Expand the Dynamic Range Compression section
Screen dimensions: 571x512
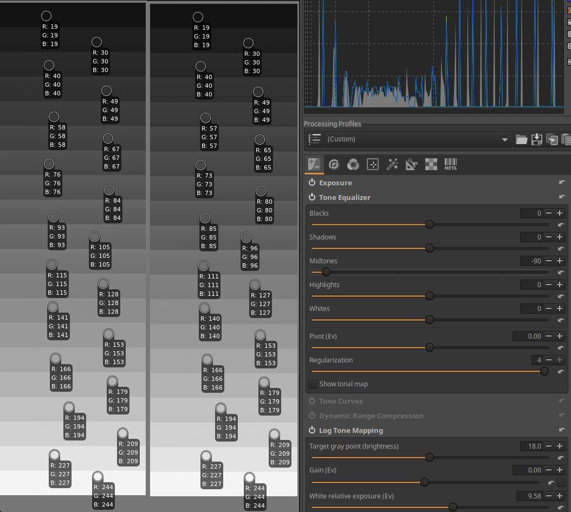coord(371,416)
